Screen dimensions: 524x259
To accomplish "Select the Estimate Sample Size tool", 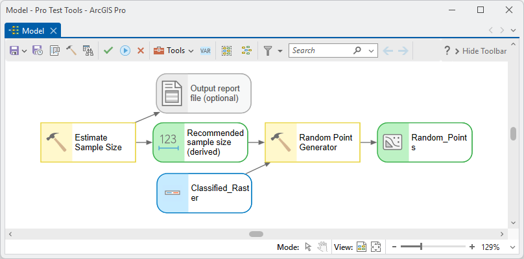I will (x=88, y=142).
